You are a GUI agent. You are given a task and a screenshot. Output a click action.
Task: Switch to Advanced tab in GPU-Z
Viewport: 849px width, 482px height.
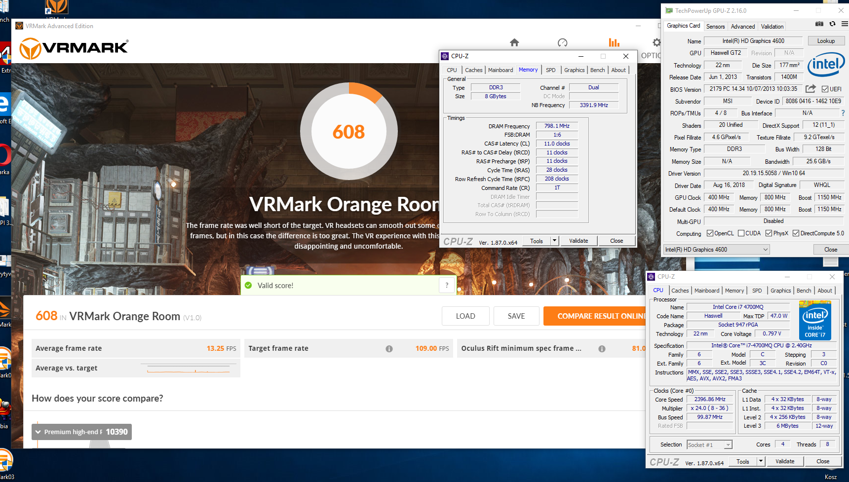click(x=743, y=27)
